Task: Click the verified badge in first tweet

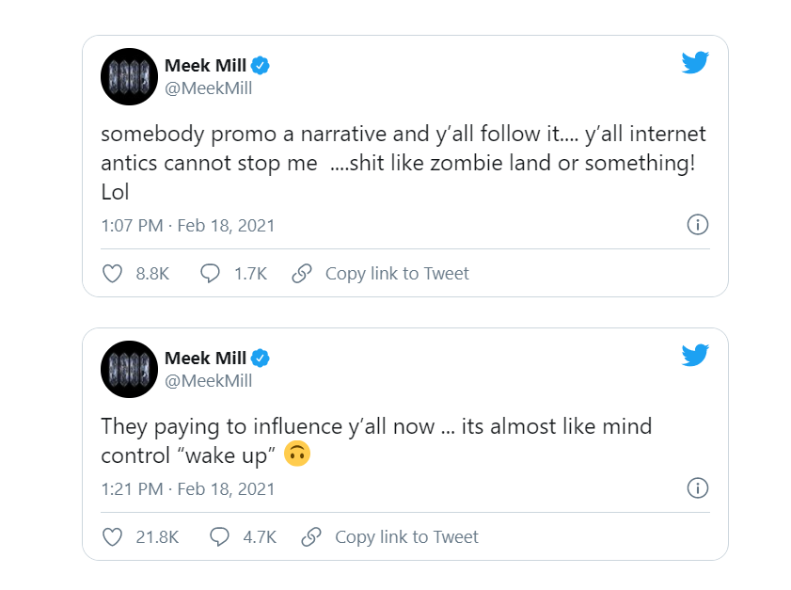Action: coord(261,65)
